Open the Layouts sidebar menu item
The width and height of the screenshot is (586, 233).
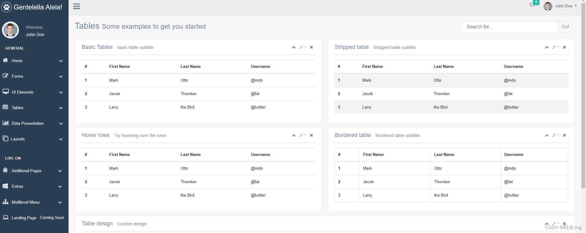[x=34, y=139]
